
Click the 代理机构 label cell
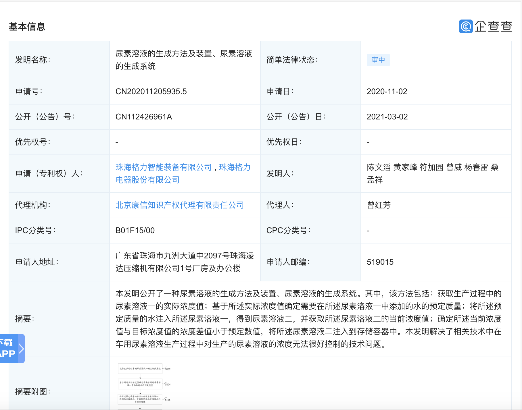click(59, 205)
